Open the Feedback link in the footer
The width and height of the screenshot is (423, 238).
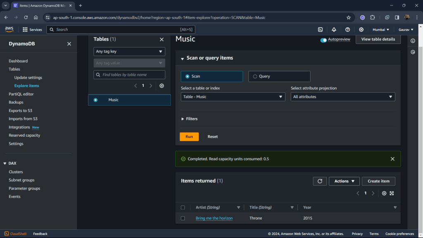click(40, 234)
